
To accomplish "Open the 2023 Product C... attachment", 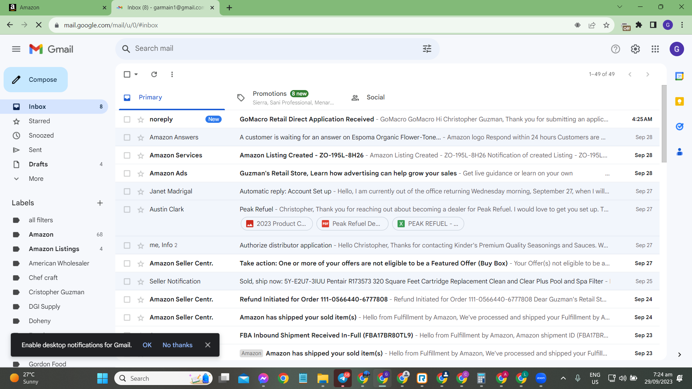I will pos(276,224).
